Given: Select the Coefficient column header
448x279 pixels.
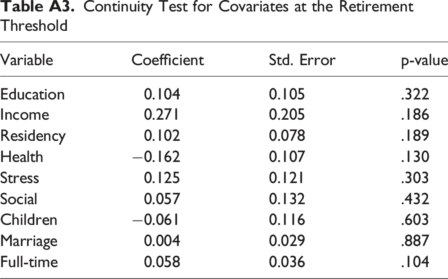Looking at the screenshot, I should pos(168,60).
